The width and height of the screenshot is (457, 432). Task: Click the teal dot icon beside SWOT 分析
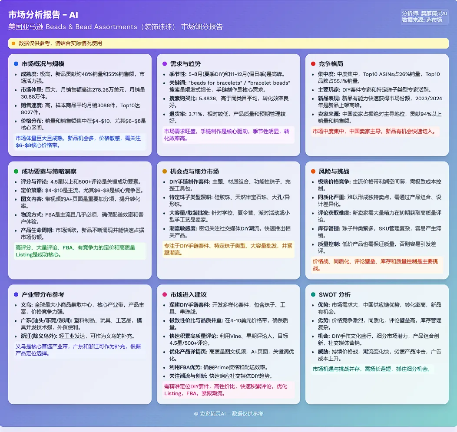click(313, 295)
